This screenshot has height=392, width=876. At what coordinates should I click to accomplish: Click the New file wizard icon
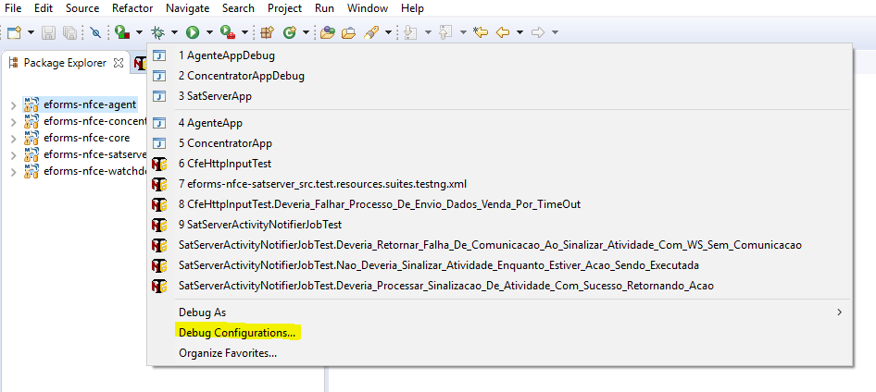14,32
